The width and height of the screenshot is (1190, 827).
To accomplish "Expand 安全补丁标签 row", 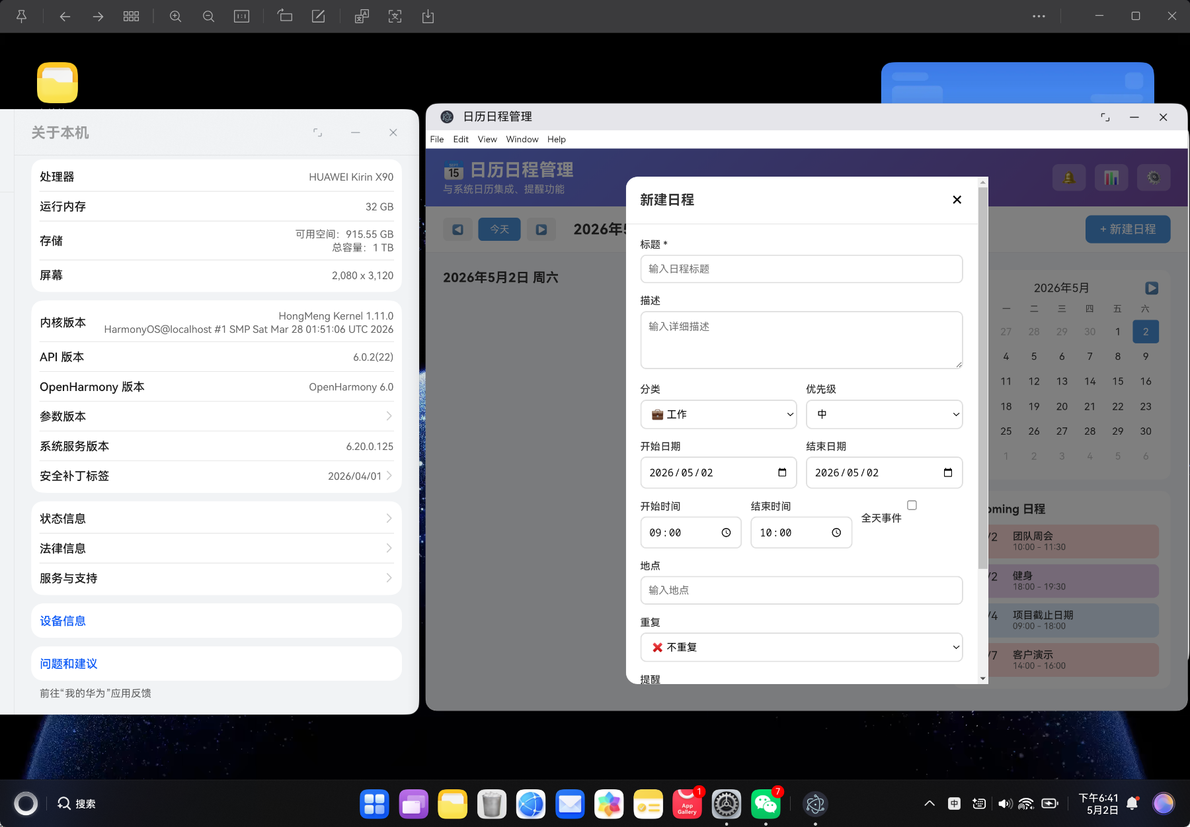I will pyautogui.click(x=216, y=476).
